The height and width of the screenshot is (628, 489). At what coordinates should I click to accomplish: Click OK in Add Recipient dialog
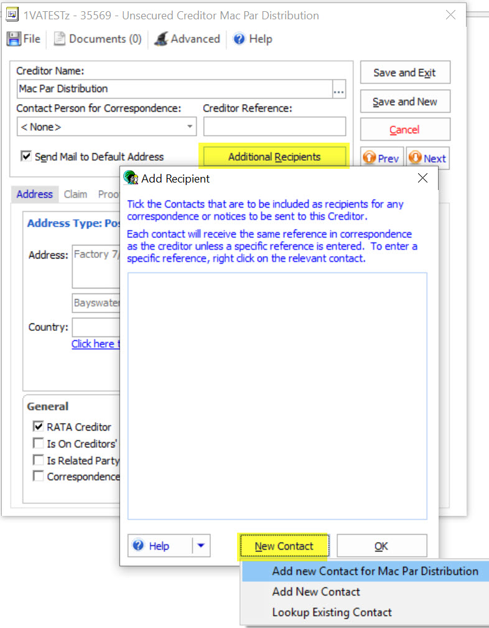pos(381,546)
